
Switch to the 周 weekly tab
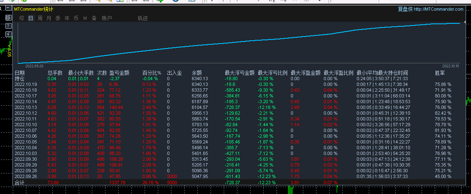pyautogui.click(x=40, y=18)
